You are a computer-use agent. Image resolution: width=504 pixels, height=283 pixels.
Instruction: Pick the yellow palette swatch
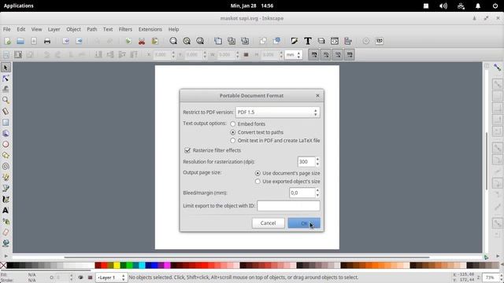(x=117, y=266)
